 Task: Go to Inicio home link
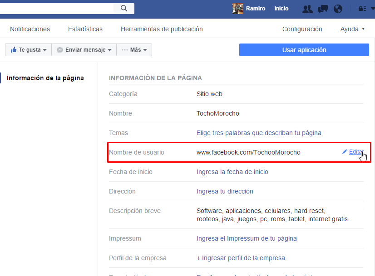point(281,9)
